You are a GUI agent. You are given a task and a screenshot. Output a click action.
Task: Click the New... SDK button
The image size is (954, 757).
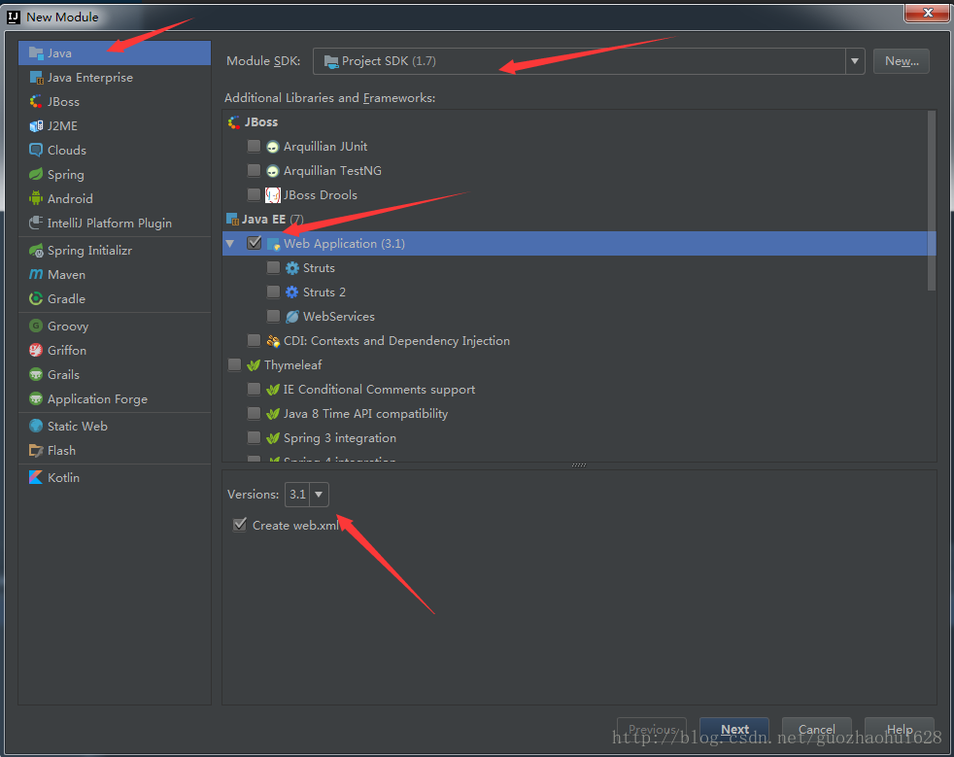click(x=902, y=61)
